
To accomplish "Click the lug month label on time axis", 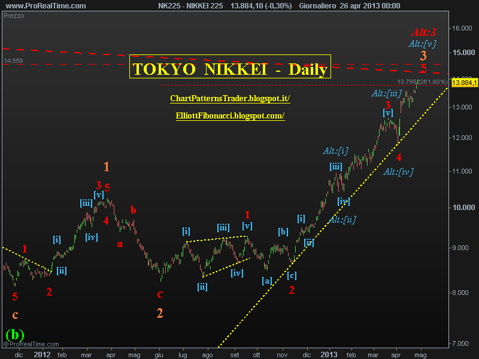I will [183, 355].
